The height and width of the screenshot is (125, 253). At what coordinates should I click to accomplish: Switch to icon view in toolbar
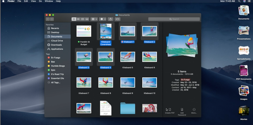point(74,19)
